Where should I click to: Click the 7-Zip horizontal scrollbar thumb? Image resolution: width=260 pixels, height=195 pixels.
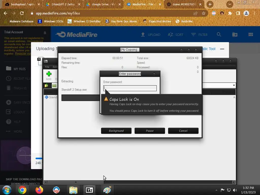(x=76, y=182)
